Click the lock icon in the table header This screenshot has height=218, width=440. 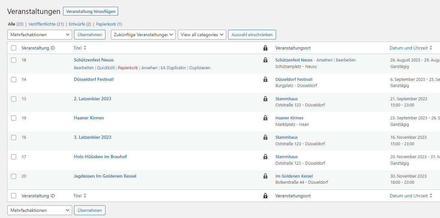[x=265, y=48]
